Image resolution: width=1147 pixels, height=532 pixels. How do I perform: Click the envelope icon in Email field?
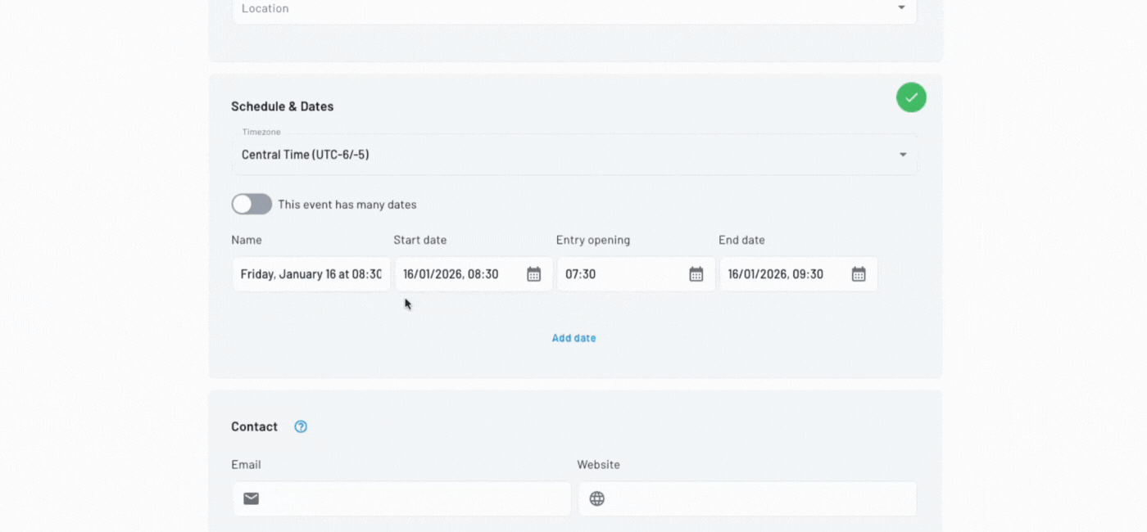(x=252, y=498)
